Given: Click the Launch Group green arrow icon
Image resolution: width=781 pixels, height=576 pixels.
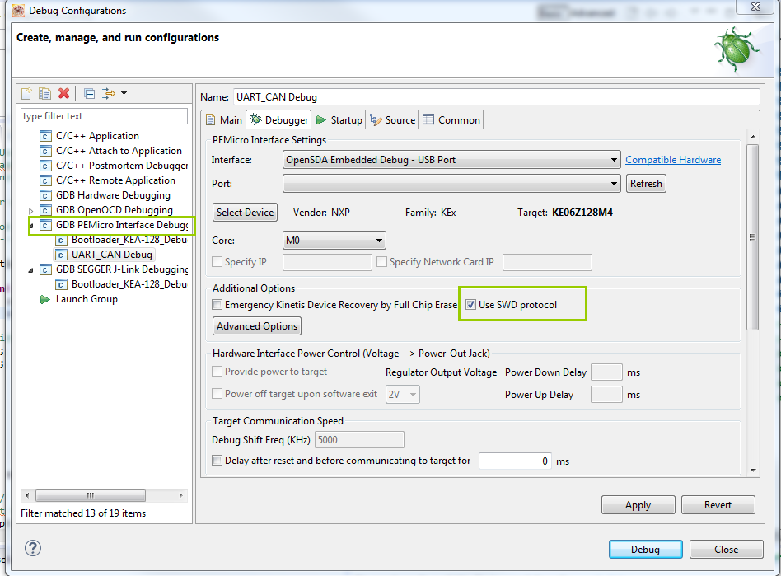Looking at the screenshot, I should pos(45,299).
